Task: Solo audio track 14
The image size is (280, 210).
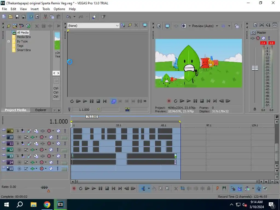Action: click(58, 162)
